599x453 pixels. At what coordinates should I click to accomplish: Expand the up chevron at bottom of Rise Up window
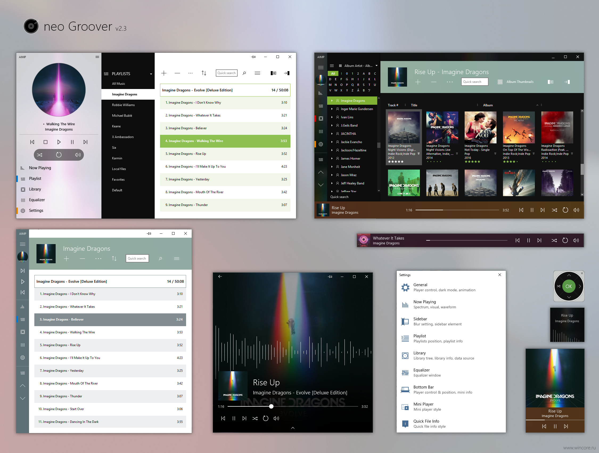click(x=293, y=428)
